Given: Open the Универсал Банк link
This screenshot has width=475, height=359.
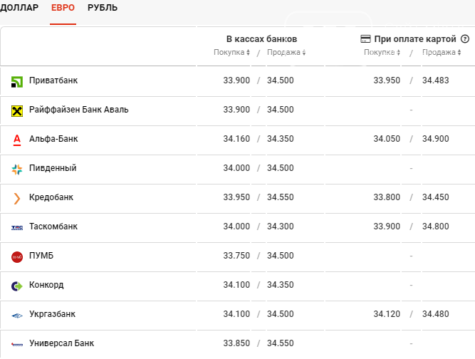Looking at the screenshot, I should coord(61,343).
